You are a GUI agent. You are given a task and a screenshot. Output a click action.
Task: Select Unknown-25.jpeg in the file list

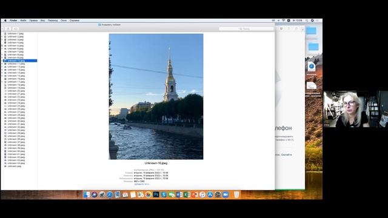(16, 106)
